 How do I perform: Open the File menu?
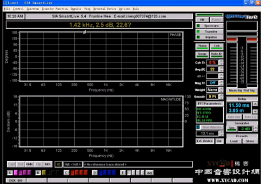[x=7, y=9]
